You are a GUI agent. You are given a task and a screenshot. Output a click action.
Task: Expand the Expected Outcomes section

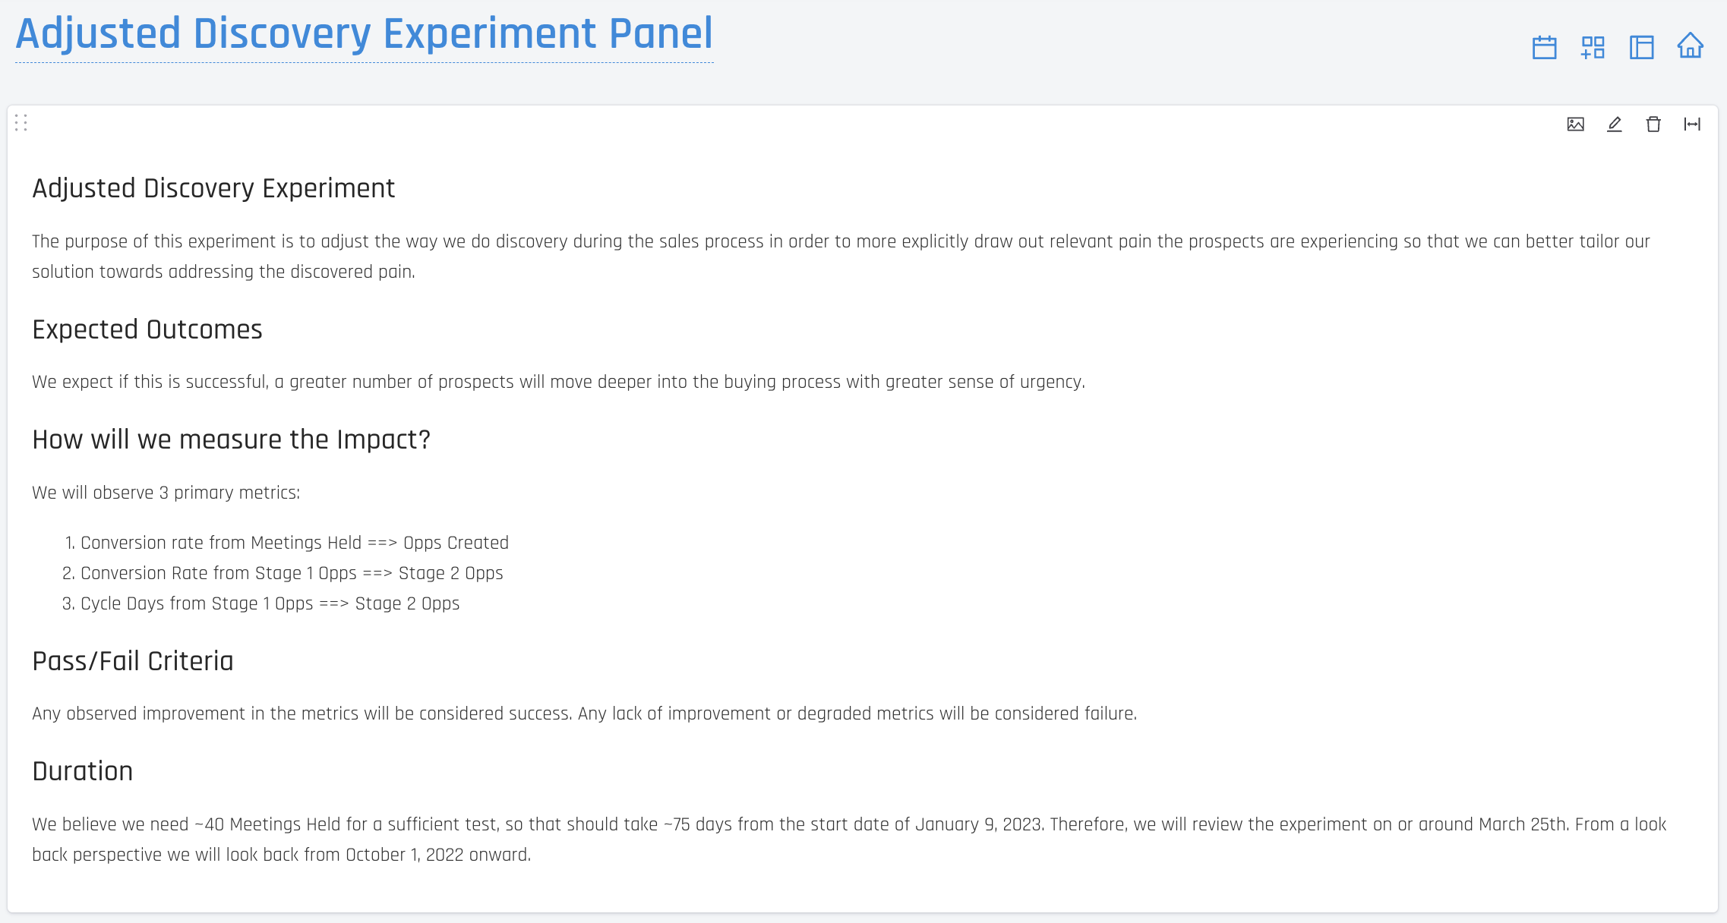click(147, 329)
